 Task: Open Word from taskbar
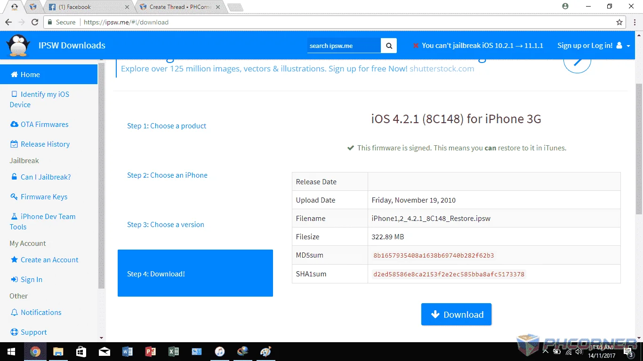pos(127,352)
